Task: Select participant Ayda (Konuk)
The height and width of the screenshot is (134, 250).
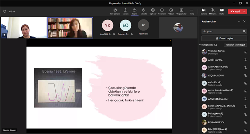Action: (x=224, y=83)
